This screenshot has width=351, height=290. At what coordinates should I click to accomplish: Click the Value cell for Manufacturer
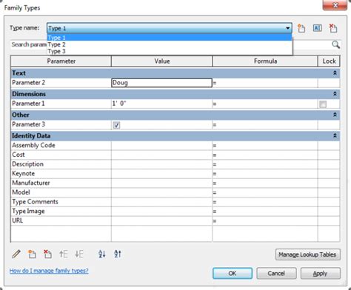click(x=161, y=183)
